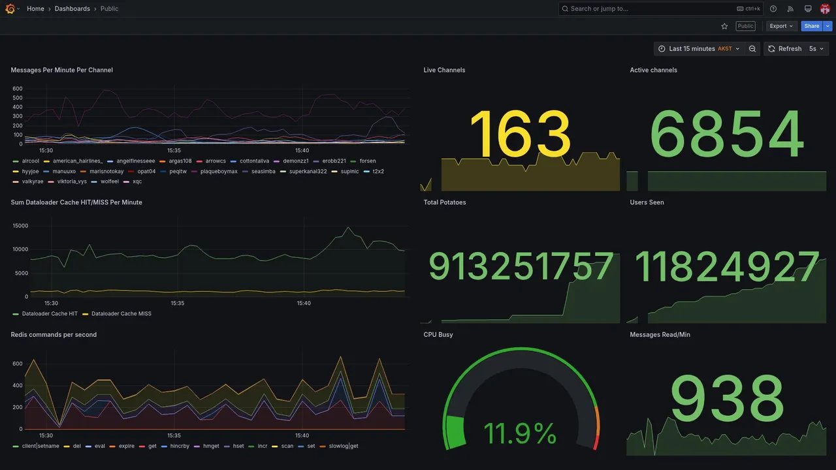The width and height of the screenshot is (836, 470).
Task: Toggle Dataloader Cache MISS legend series
Action: pos(121,314)
